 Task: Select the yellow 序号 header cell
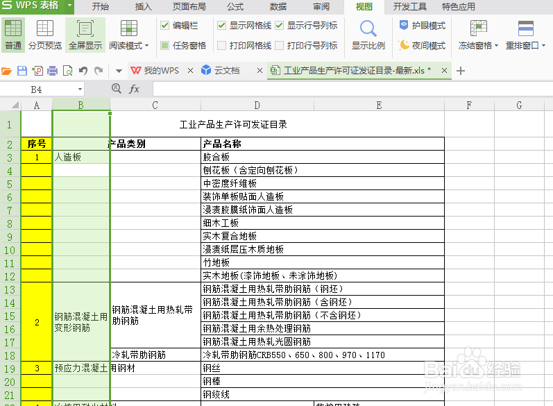click(x=37, y=144)
